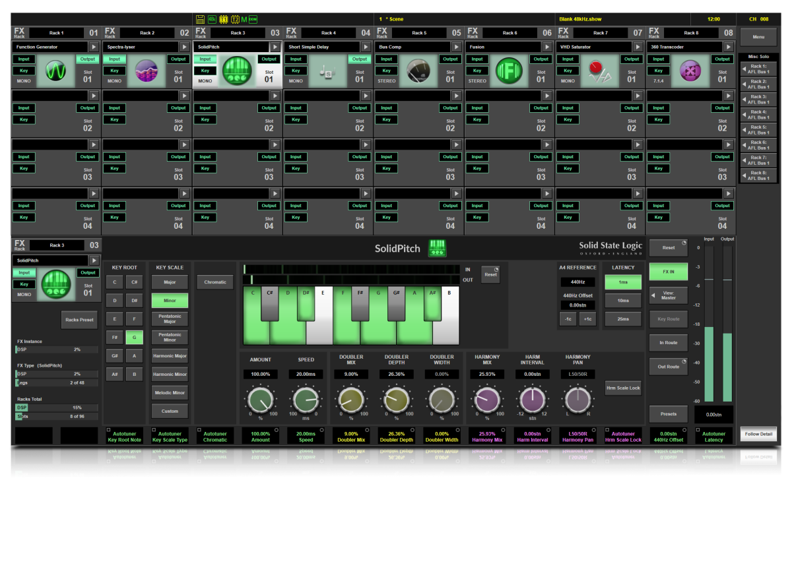Click the green M status icon
This screenshot has height=575, width=792.
pyautogui.click(x=244, y=19)
